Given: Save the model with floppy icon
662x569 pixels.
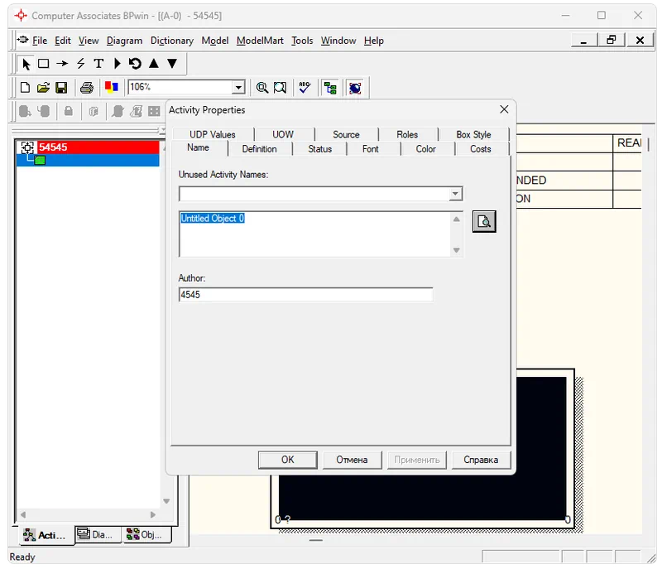Looking at the screenshot, I should click(x=61, y=88).
